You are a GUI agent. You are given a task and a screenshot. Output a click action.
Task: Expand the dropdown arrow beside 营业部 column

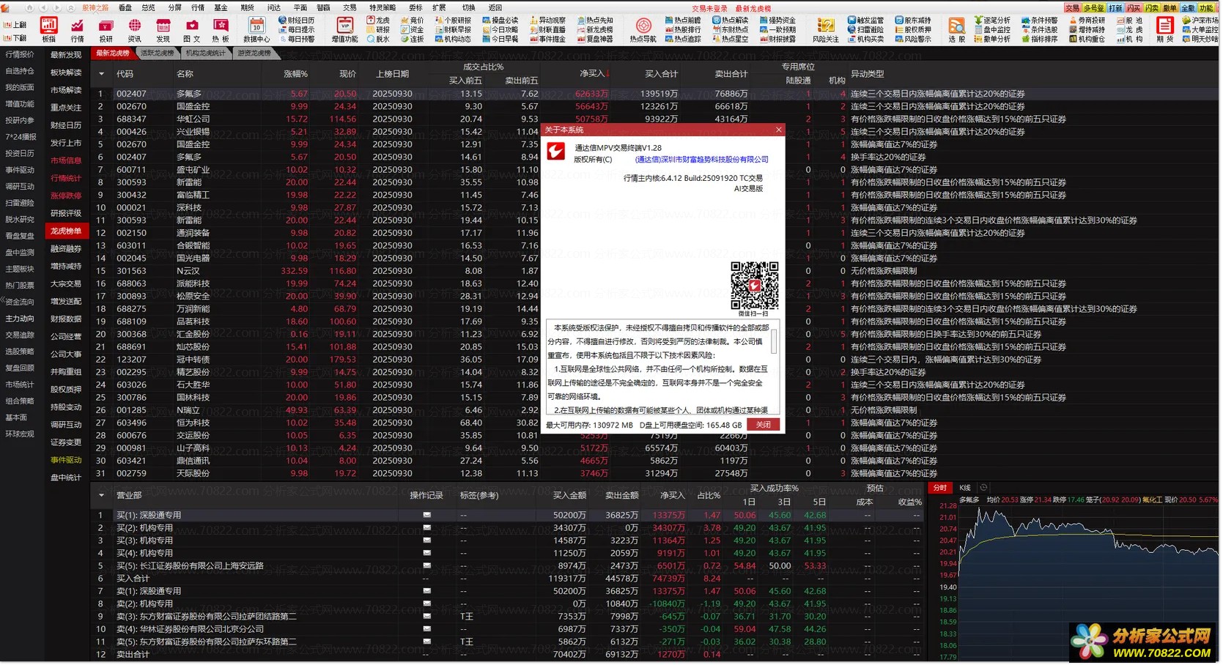click(101, 496)
